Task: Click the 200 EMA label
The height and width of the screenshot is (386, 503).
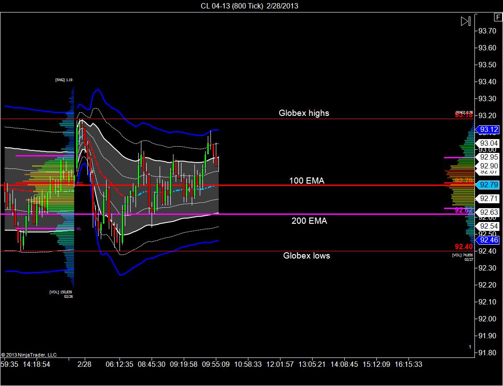Action: [309, 221]
